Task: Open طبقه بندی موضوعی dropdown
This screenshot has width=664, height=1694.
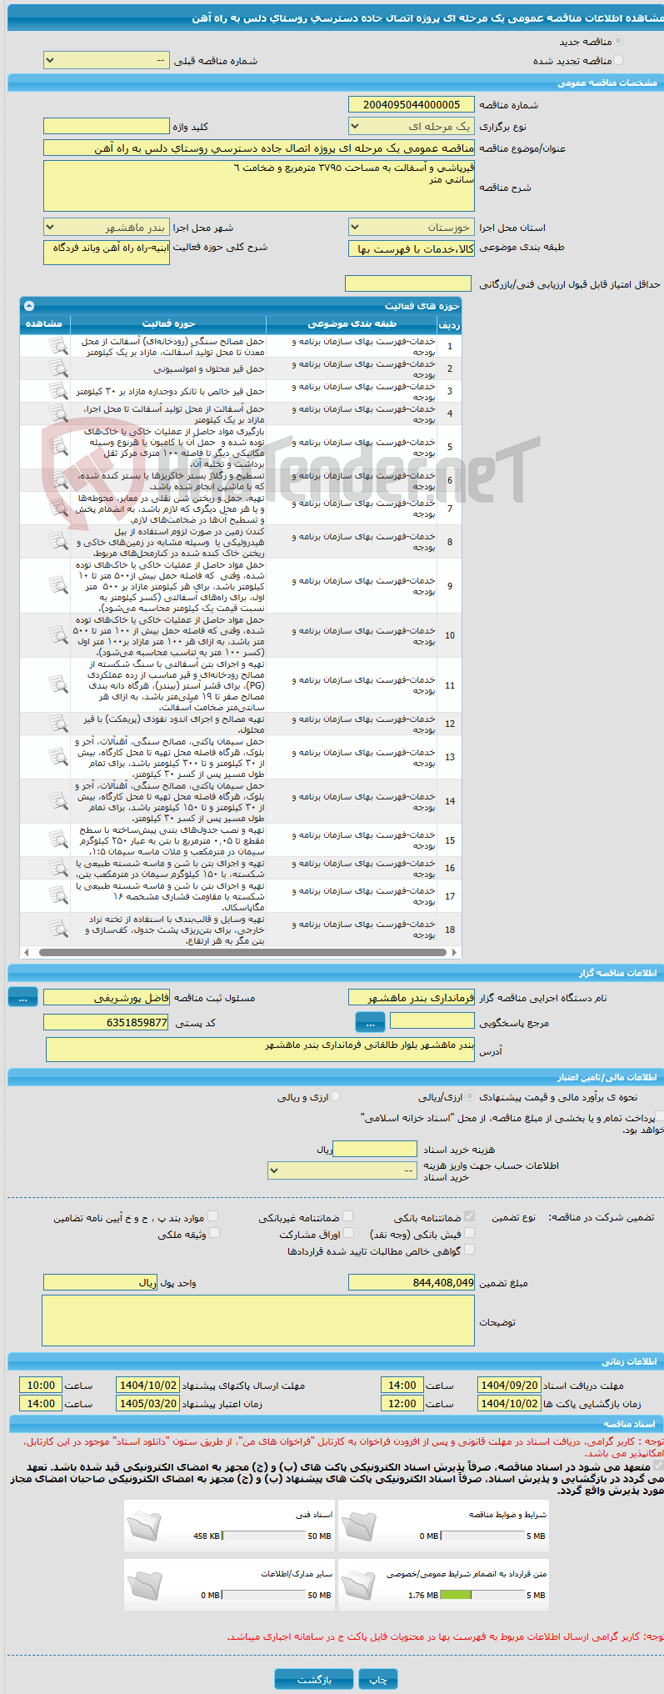Action: pyautogui.click(x=412, y=248)
